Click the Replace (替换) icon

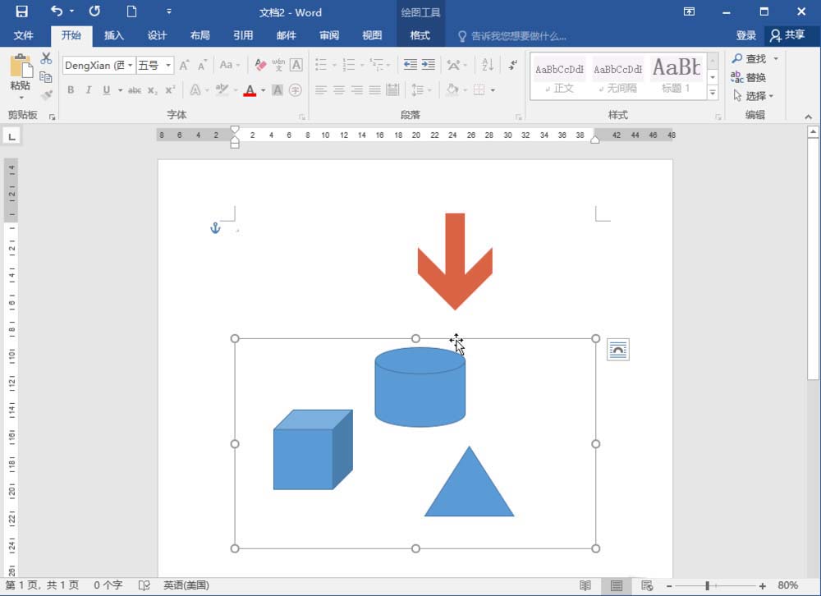tap(750, 76)
